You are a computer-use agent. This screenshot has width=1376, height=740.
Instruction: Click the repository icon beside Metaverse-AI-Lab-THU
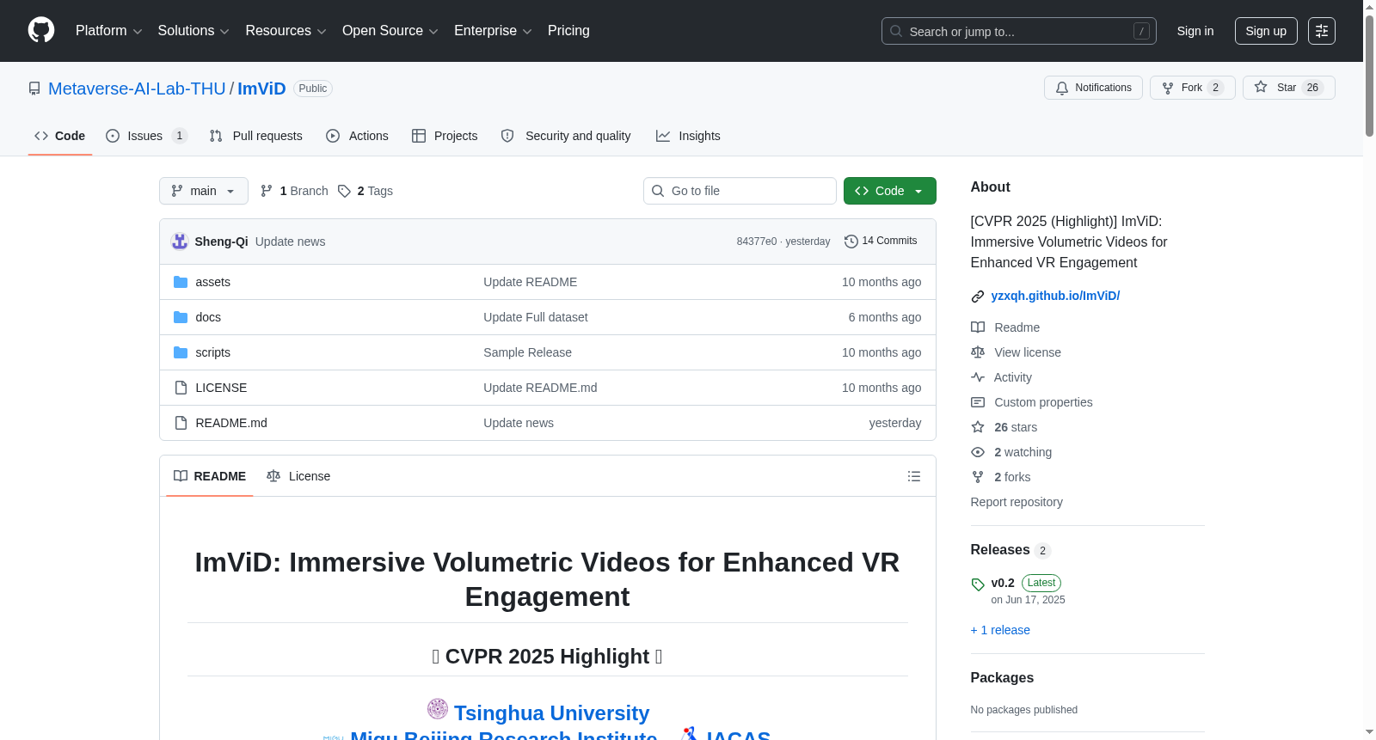coord(34,89)
